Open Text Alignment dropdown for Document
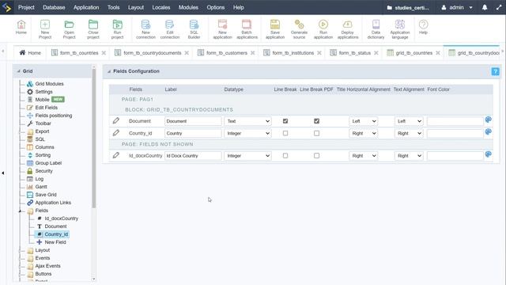 pyautogui.click(x=409, y=121)
